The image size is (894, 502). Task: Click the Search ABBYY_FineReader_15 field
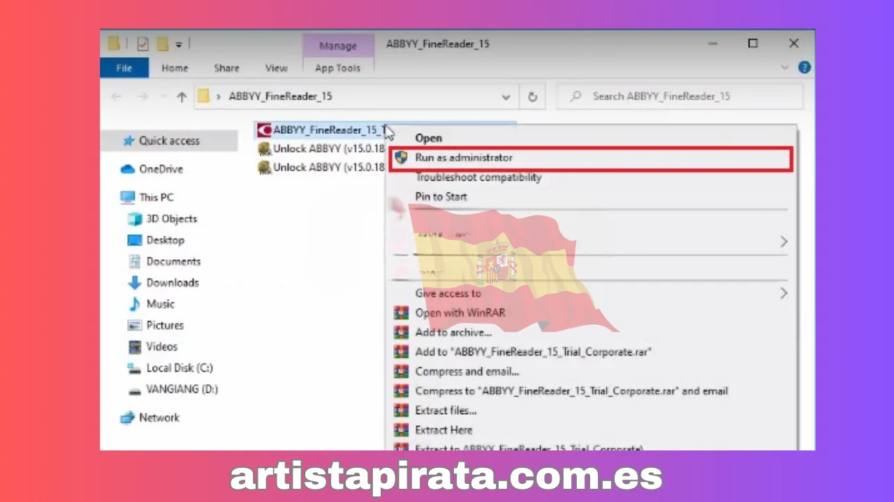[680, 97]
